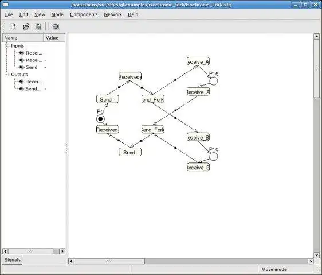Viewport: 322px width, 275px height.
Task: Click the New document toolbar icon
Action: click(x=13, y=26)
